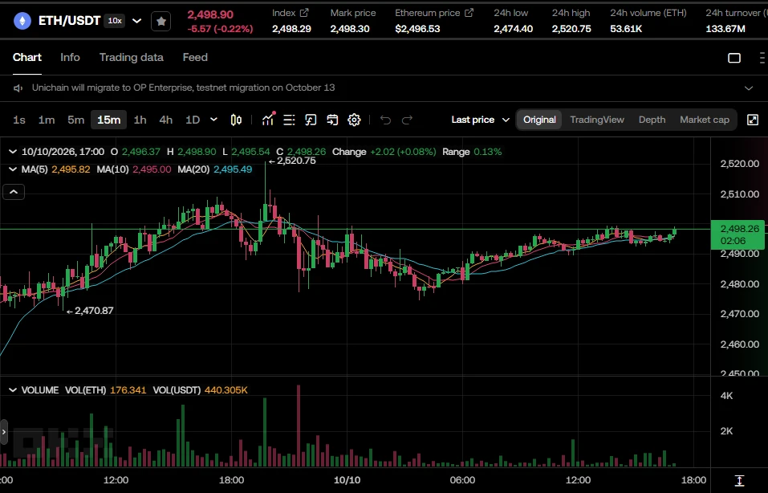The width and height of the screenshot is (768, 493).
Task: Expand the chart to fullscreen
Action: (753, 120)
